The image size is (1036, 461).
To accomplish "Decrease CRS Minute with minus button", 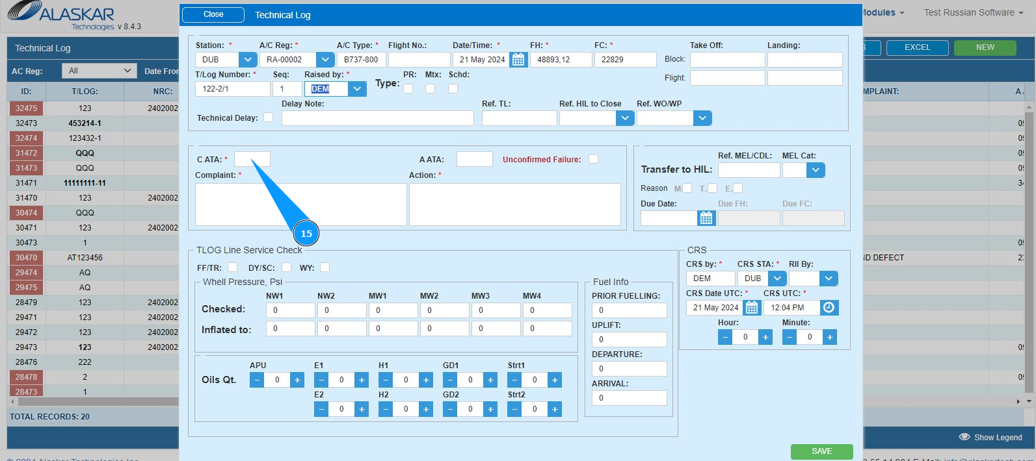I will click(x=790, y=337).
